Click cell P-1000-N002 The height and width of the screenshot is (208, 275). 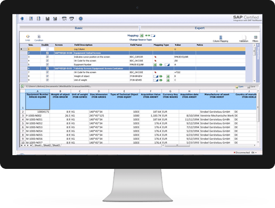coord(38,116)
